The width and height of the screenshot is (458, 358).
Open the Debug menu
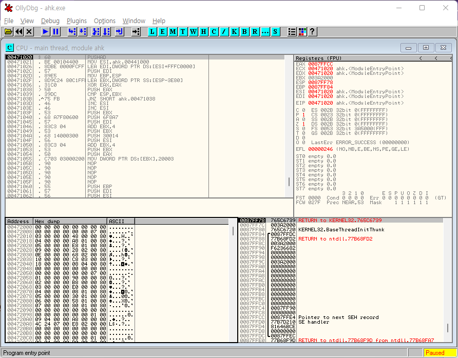pos(50,21)
